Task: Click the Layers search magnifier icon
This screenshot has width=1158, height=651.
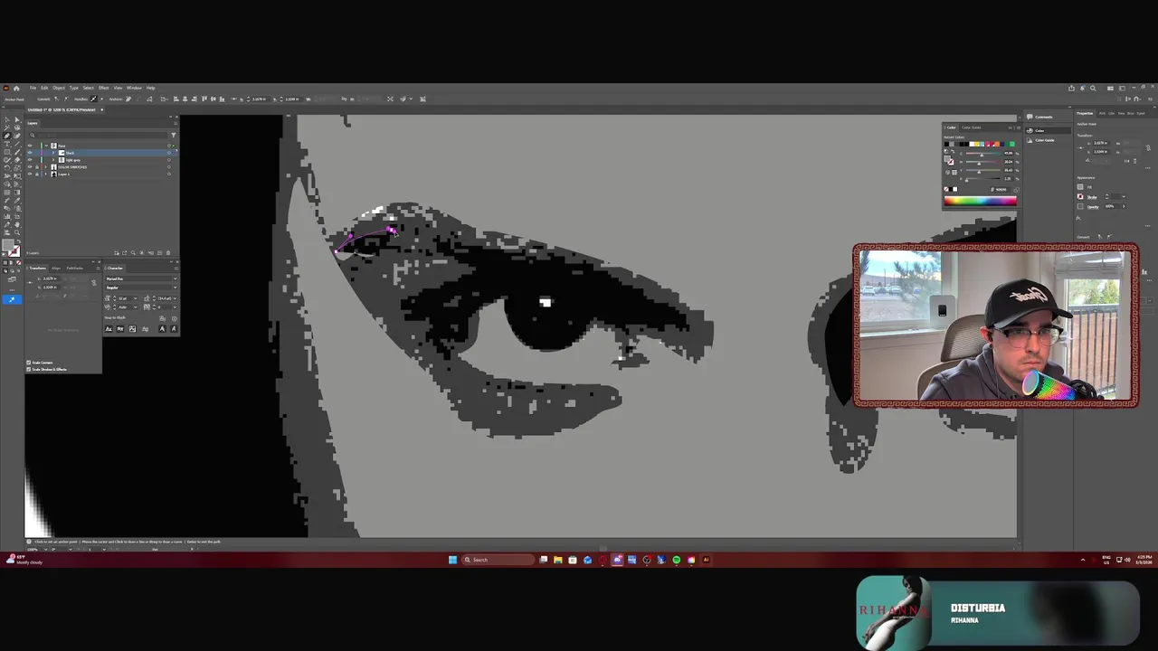Action: (x=32, y=135)
